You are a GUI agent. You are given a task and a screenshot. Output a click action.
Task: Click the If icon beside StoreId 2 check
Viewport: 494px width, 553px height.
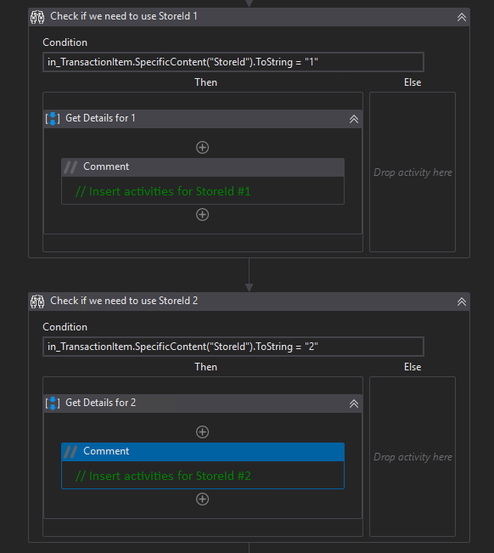click(37, 302)
